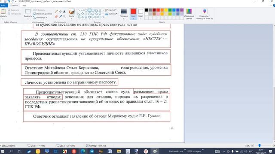Click the file size readout in status bar

[96, 145]
